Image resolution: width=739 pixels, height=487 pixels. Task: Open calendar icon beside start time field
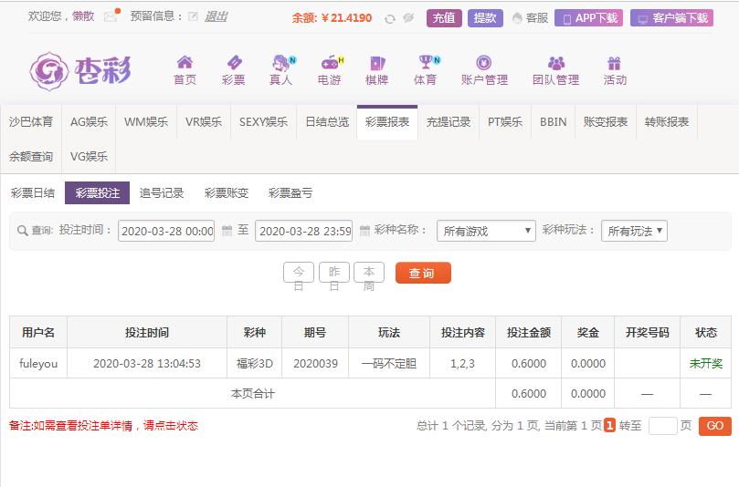pos(227,231)
